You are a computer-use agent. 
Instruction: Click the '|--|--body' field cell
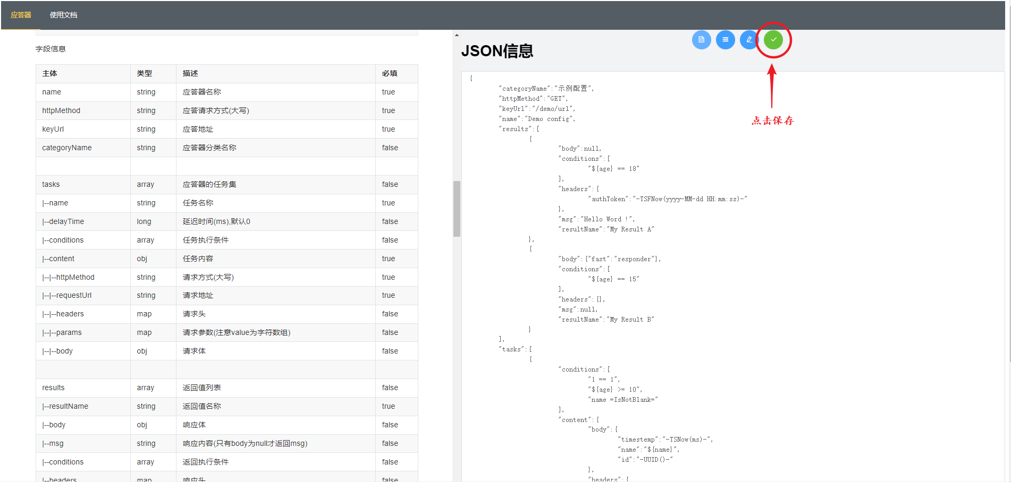(83, 351)
